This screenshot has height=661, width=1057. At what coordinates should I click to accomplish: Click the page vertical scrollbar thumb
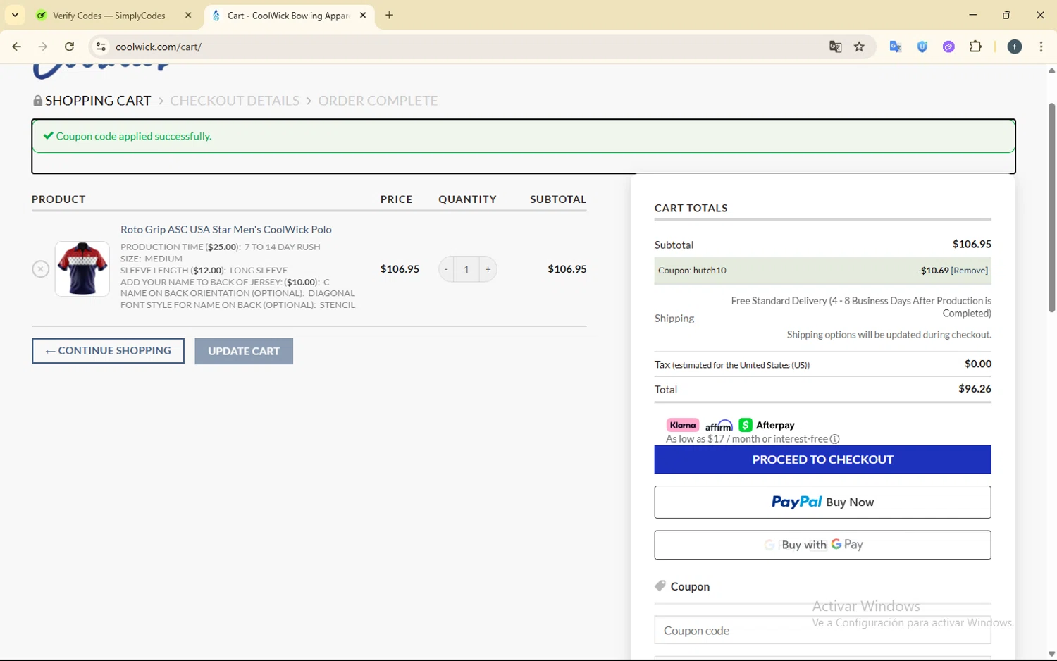coord(1051,207)
